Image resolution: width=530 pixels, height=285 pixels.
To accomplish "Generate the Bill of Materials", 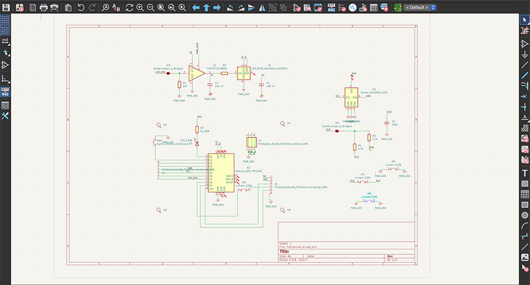I will pos(384,7).
